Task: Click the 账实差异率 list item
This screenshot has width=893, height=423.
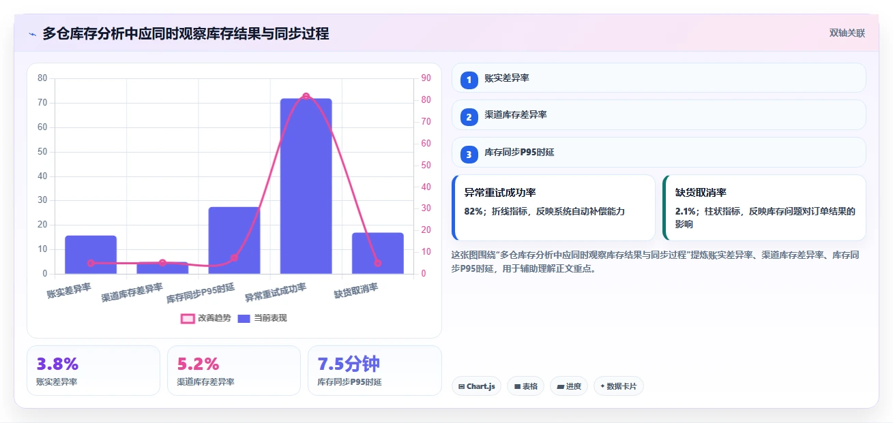Action: click(x=658, y=78)
